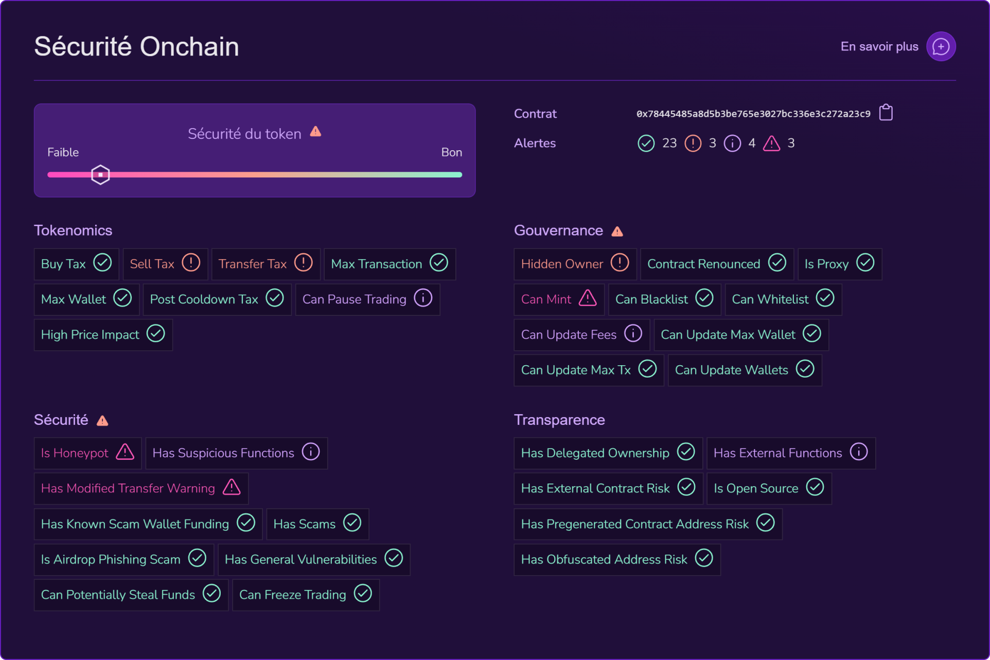Click the Can Update Fees info icon
The image size is (990, 660).
[x=633, y=334]
